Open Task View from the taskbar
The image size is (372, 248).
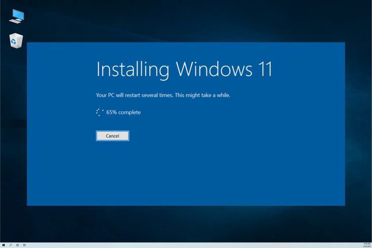[x=24, y=245]
